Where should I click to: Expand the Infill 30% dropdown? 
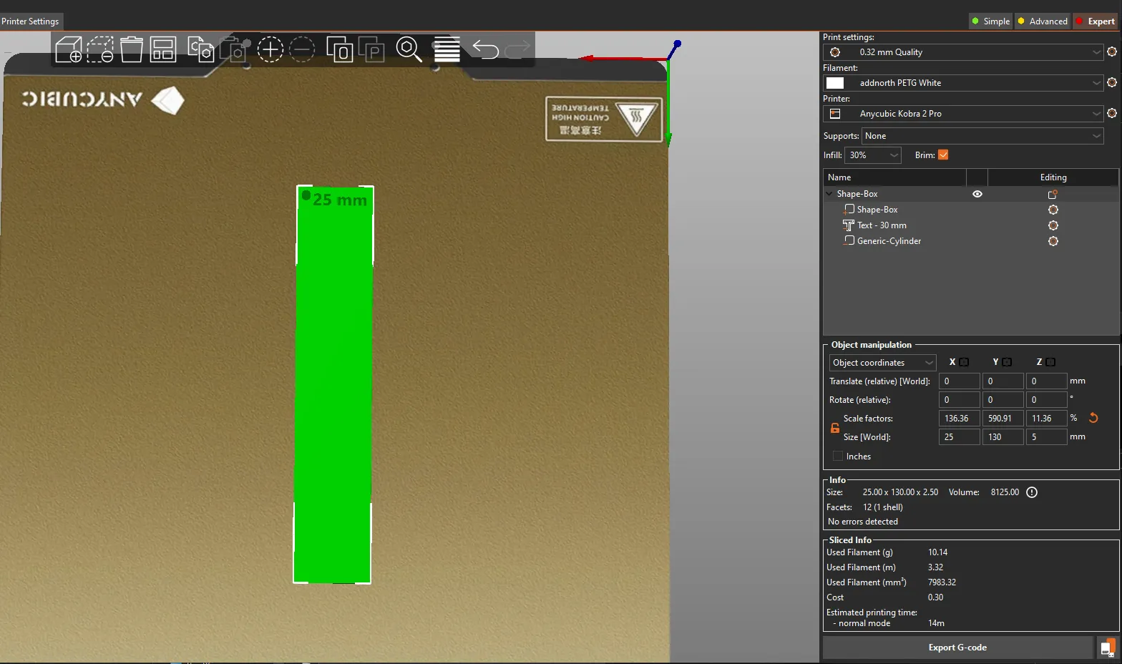873,155
